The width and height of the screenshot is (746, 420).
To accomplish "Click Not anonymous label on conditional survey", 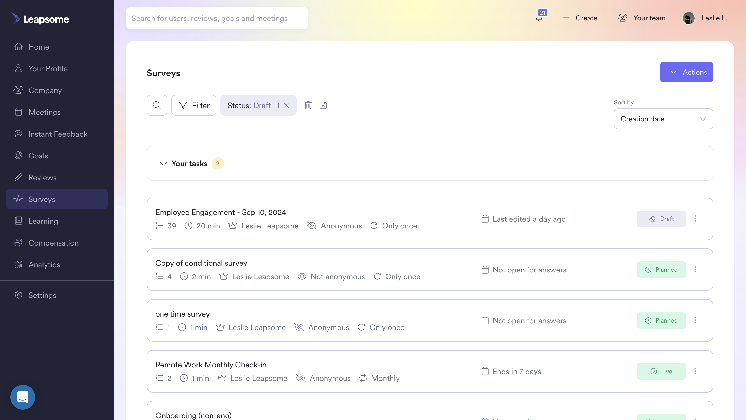I will (x=338, y=277).
